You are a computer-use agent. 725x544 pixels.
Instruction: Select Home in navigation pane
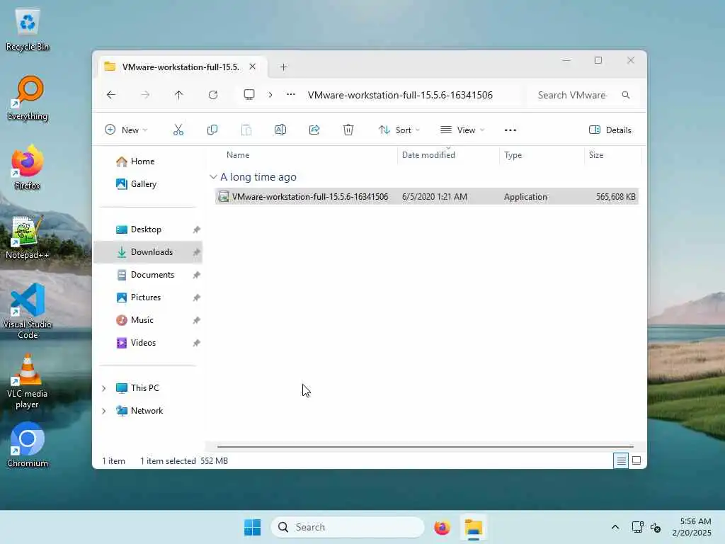coord(149,161)
